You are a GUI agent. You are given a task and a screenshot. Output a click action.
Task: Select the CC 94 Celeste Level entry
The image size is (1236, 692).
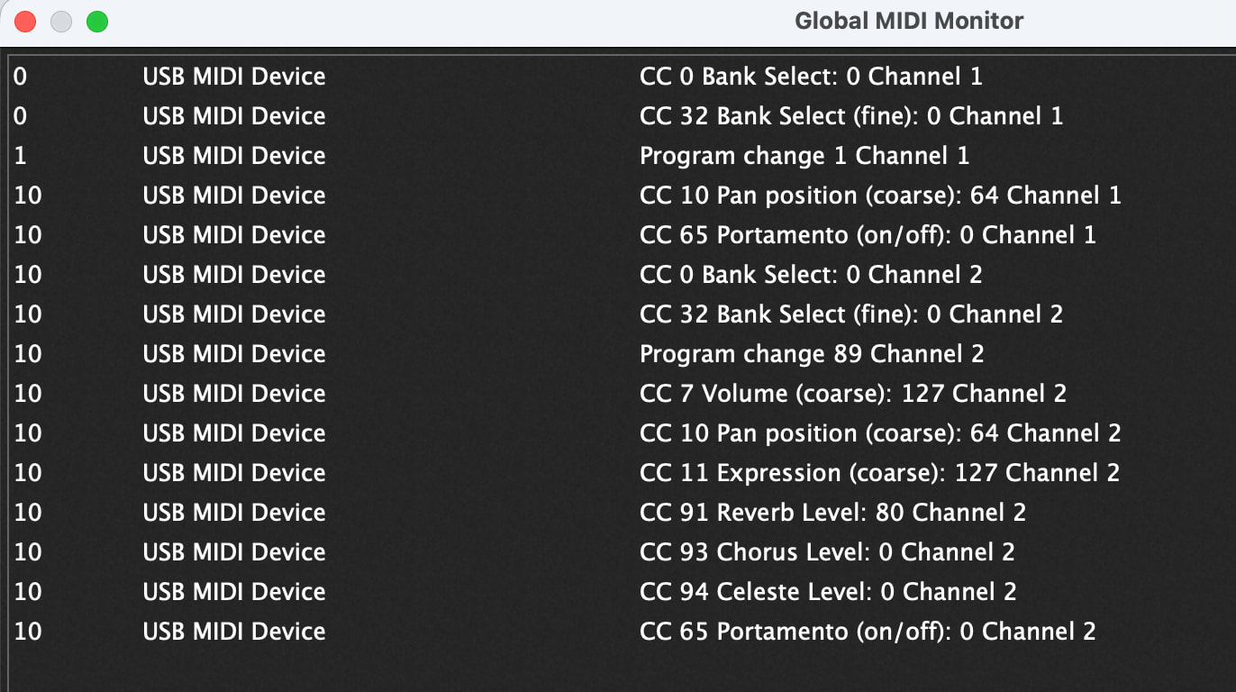tap(827, 592)
